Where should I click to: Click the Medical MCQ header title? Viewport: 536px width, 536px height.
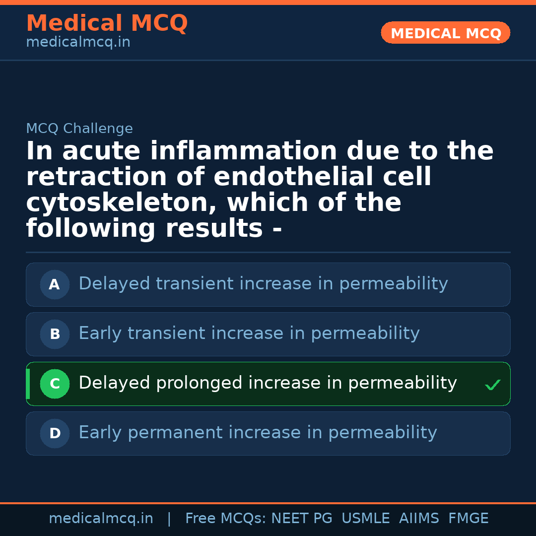[107, 23]
